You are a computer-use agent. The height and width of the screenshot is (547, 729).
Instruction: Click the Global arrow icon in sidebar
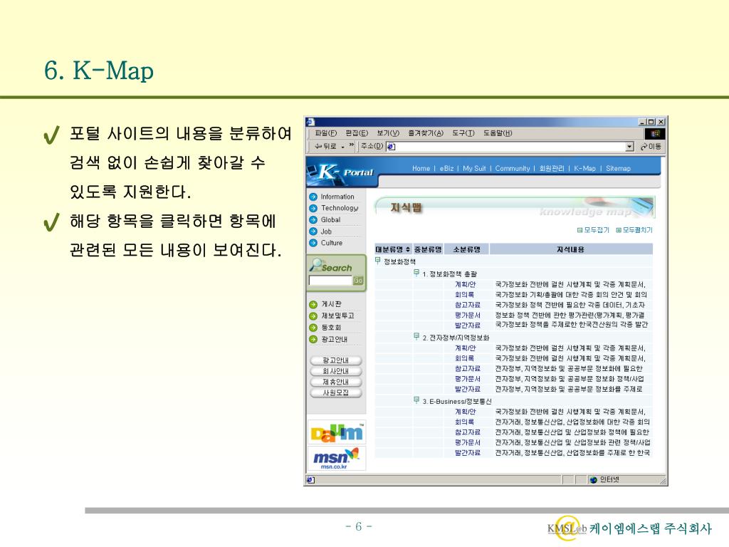point(313,220)
